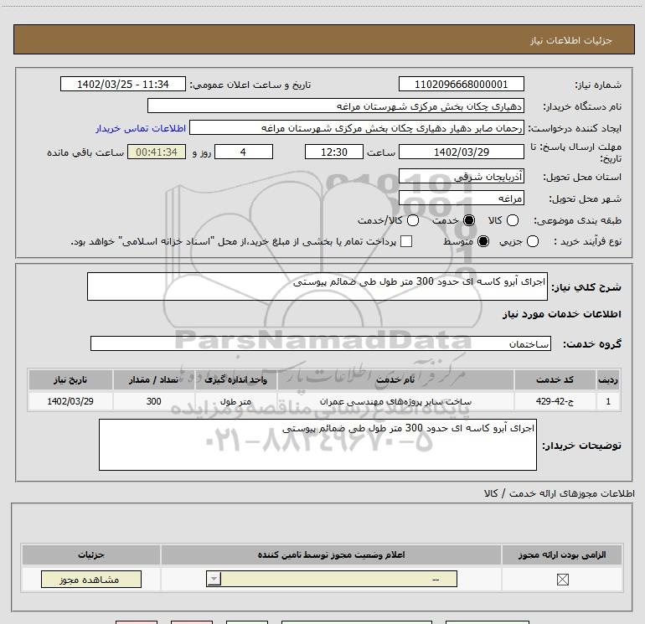Select the خدمت radio button
645x624 pixels.
[469, 220]
